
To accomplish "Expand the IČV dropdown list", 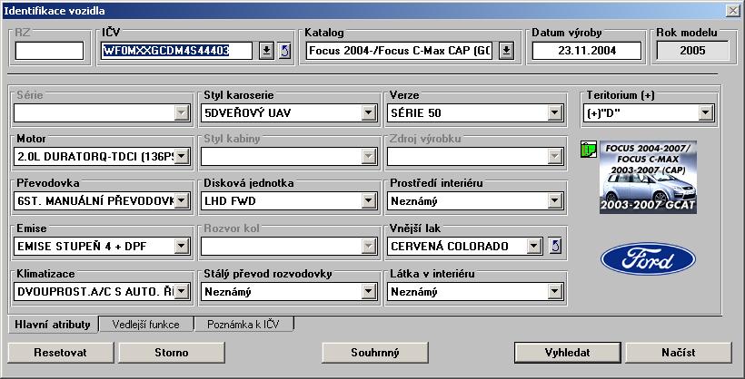I will (266, 50).
